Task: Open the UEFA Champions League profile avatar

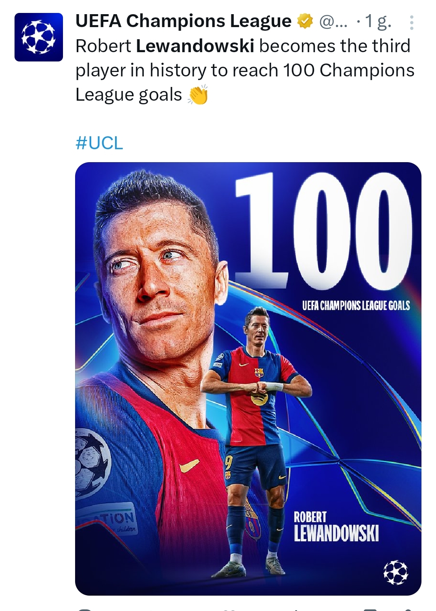Action: pyautogui.click(x=39, y=37)
